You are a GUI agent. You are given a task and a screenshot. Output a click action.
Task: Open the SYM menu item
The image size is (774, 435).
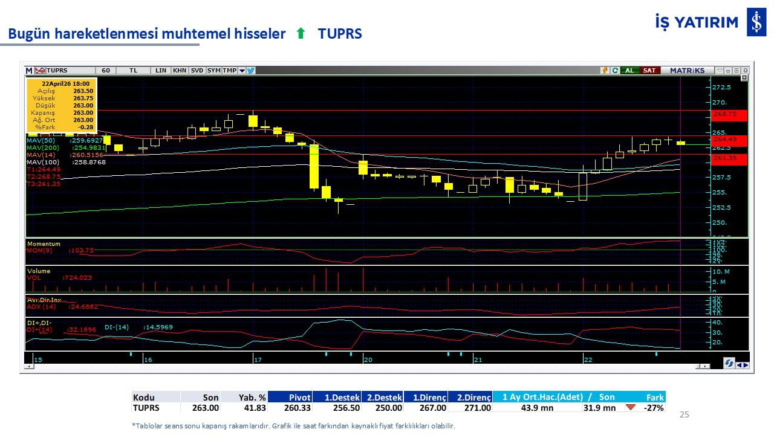click(x=213, y=71)
